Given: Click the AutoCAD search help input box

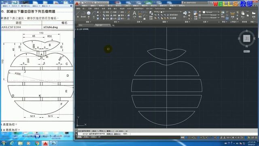Looking at the screenshot, I should tap(195, 3).
